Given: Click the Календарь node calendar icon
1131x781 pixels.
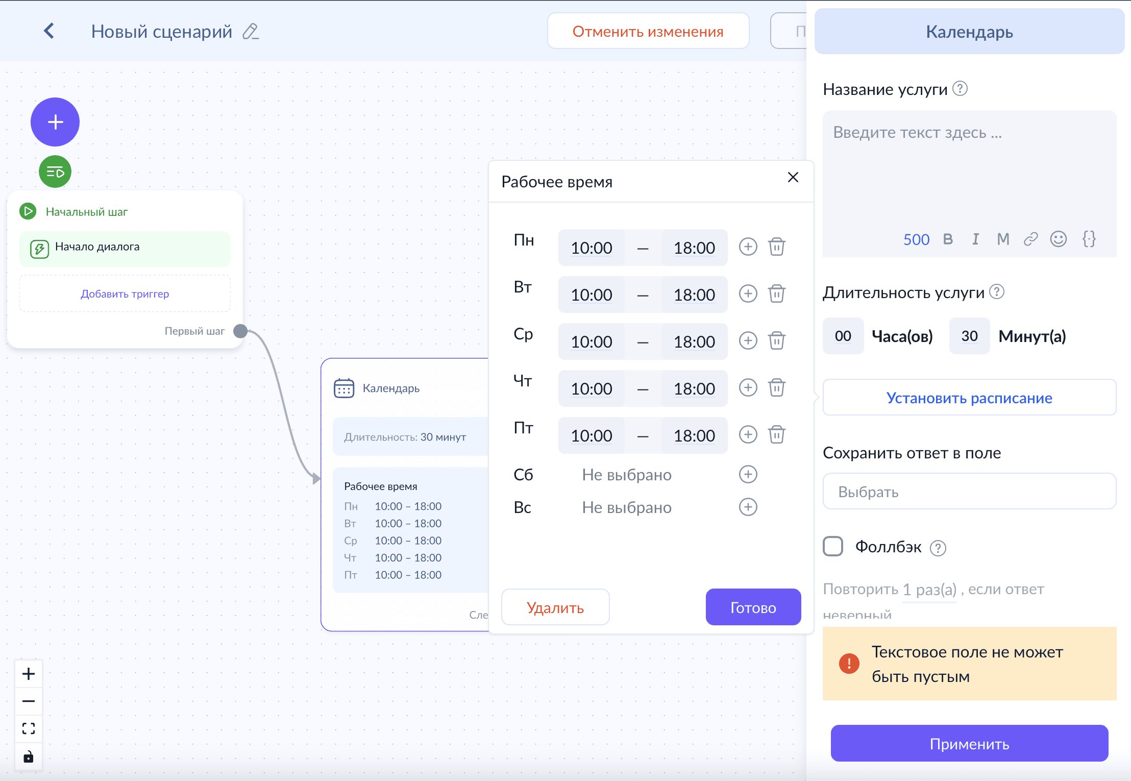Looking at the screenshot, I should 344,388.
